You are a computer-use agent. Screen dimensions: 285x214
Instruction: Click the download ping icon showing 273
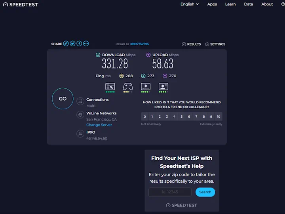[143, 76]
